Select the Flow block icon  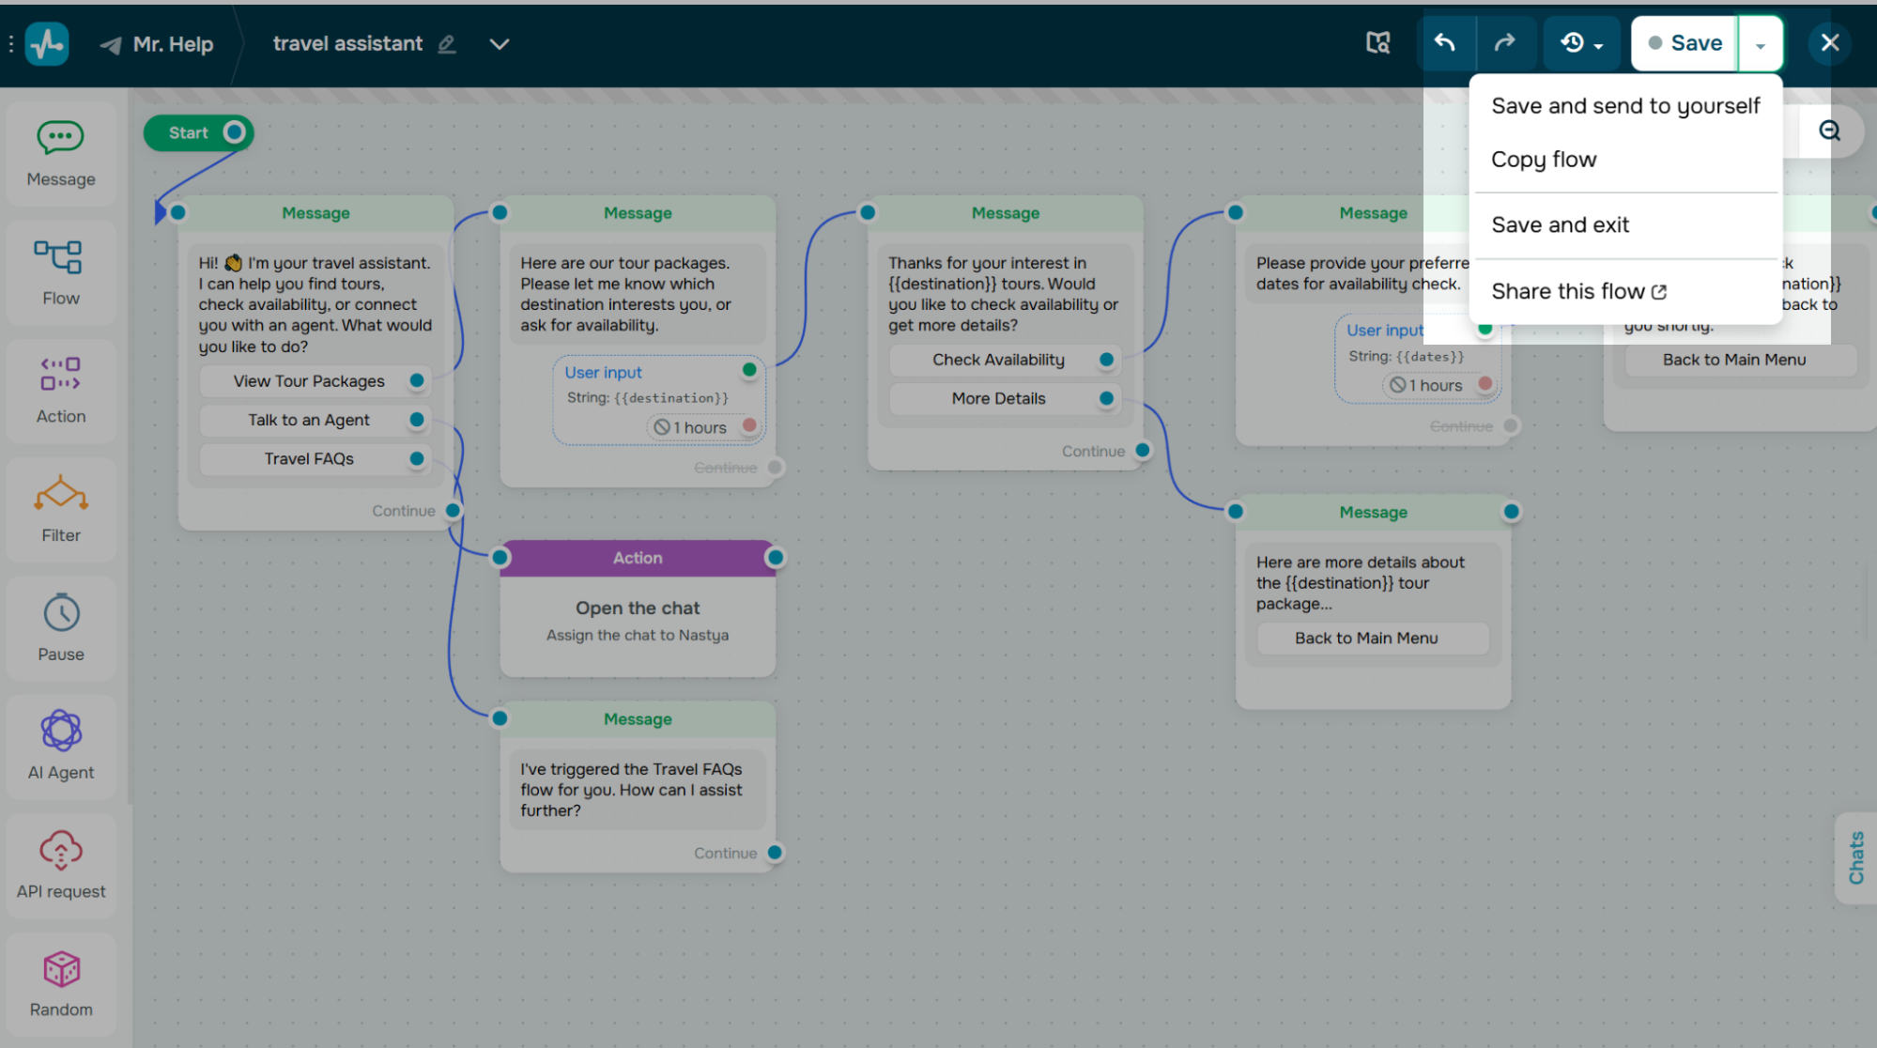pyautogui.click(x=60, y=272)
